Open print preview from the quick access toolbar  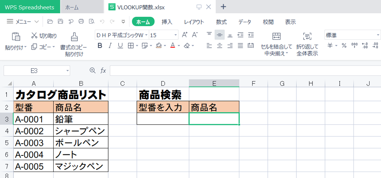tap(91, 22)
